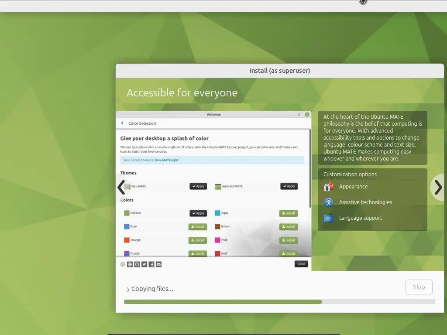Click the Ambiant-MATE theme icon
This screenshot has width=447, height=335.
point(218,187)
